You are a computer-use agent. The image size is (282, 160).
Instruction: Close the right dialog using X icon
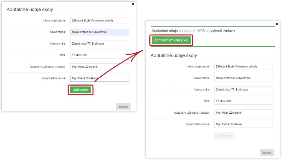pos(277,24)
